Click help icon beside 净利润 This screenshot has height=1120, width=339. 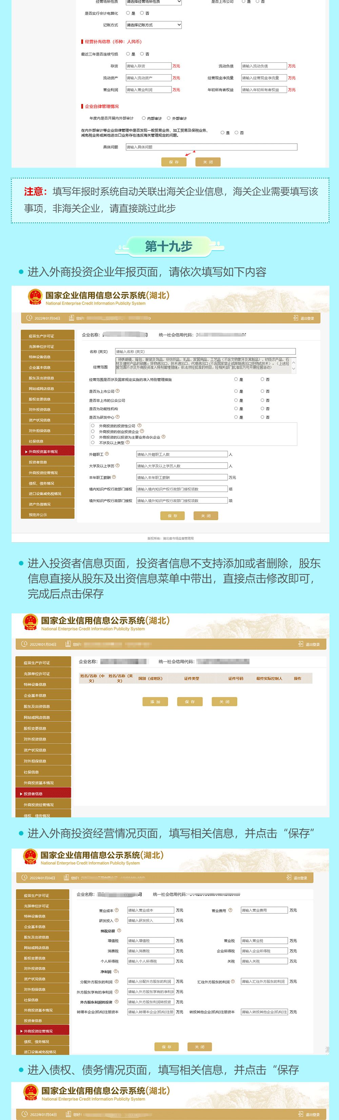click(116, 971)
